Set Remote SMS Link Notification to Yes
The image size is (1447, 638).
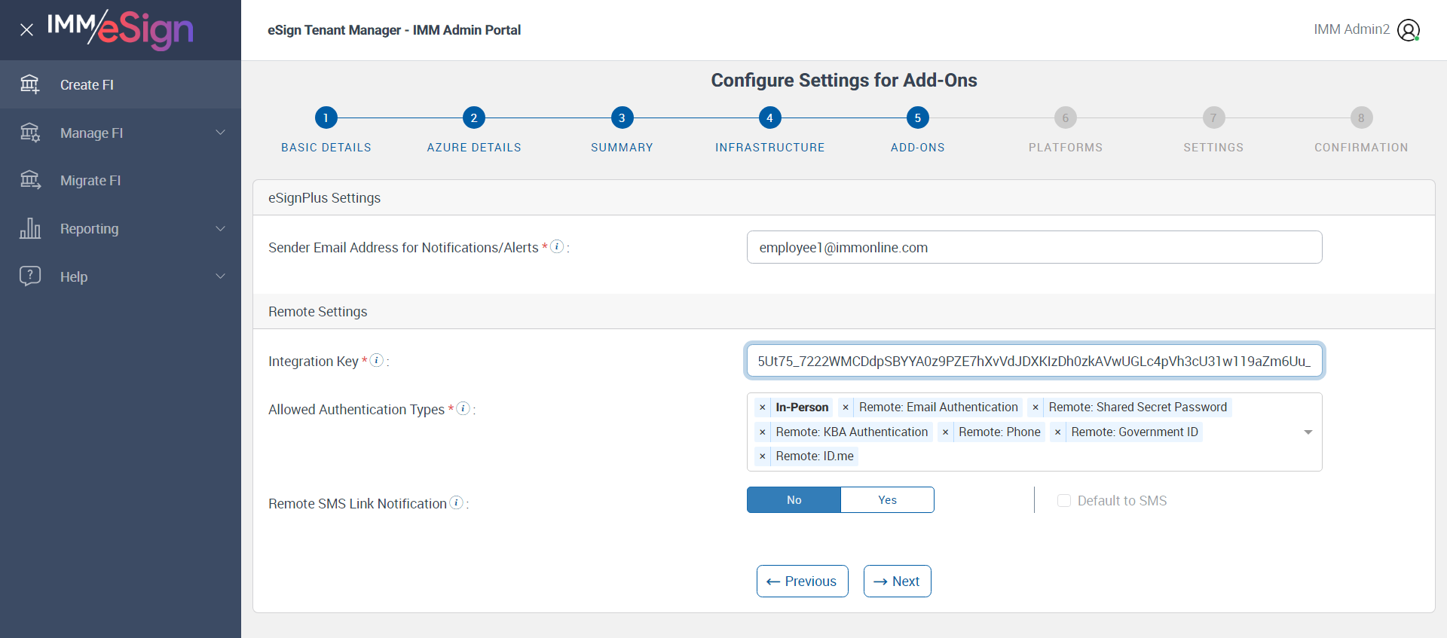887,500
